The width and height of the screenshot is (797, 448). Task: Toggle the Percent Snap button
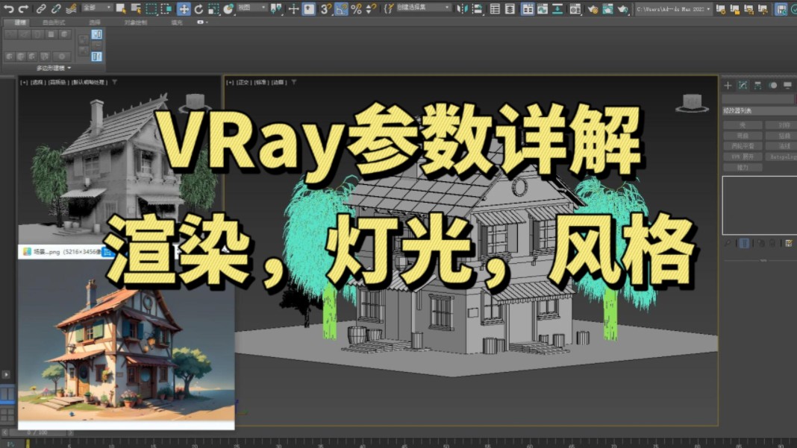coord(356,9)
